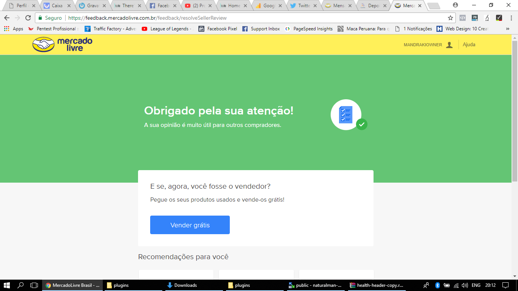
Task: Click the checklist confirmation icon
Action: click(x=349, y=115)
